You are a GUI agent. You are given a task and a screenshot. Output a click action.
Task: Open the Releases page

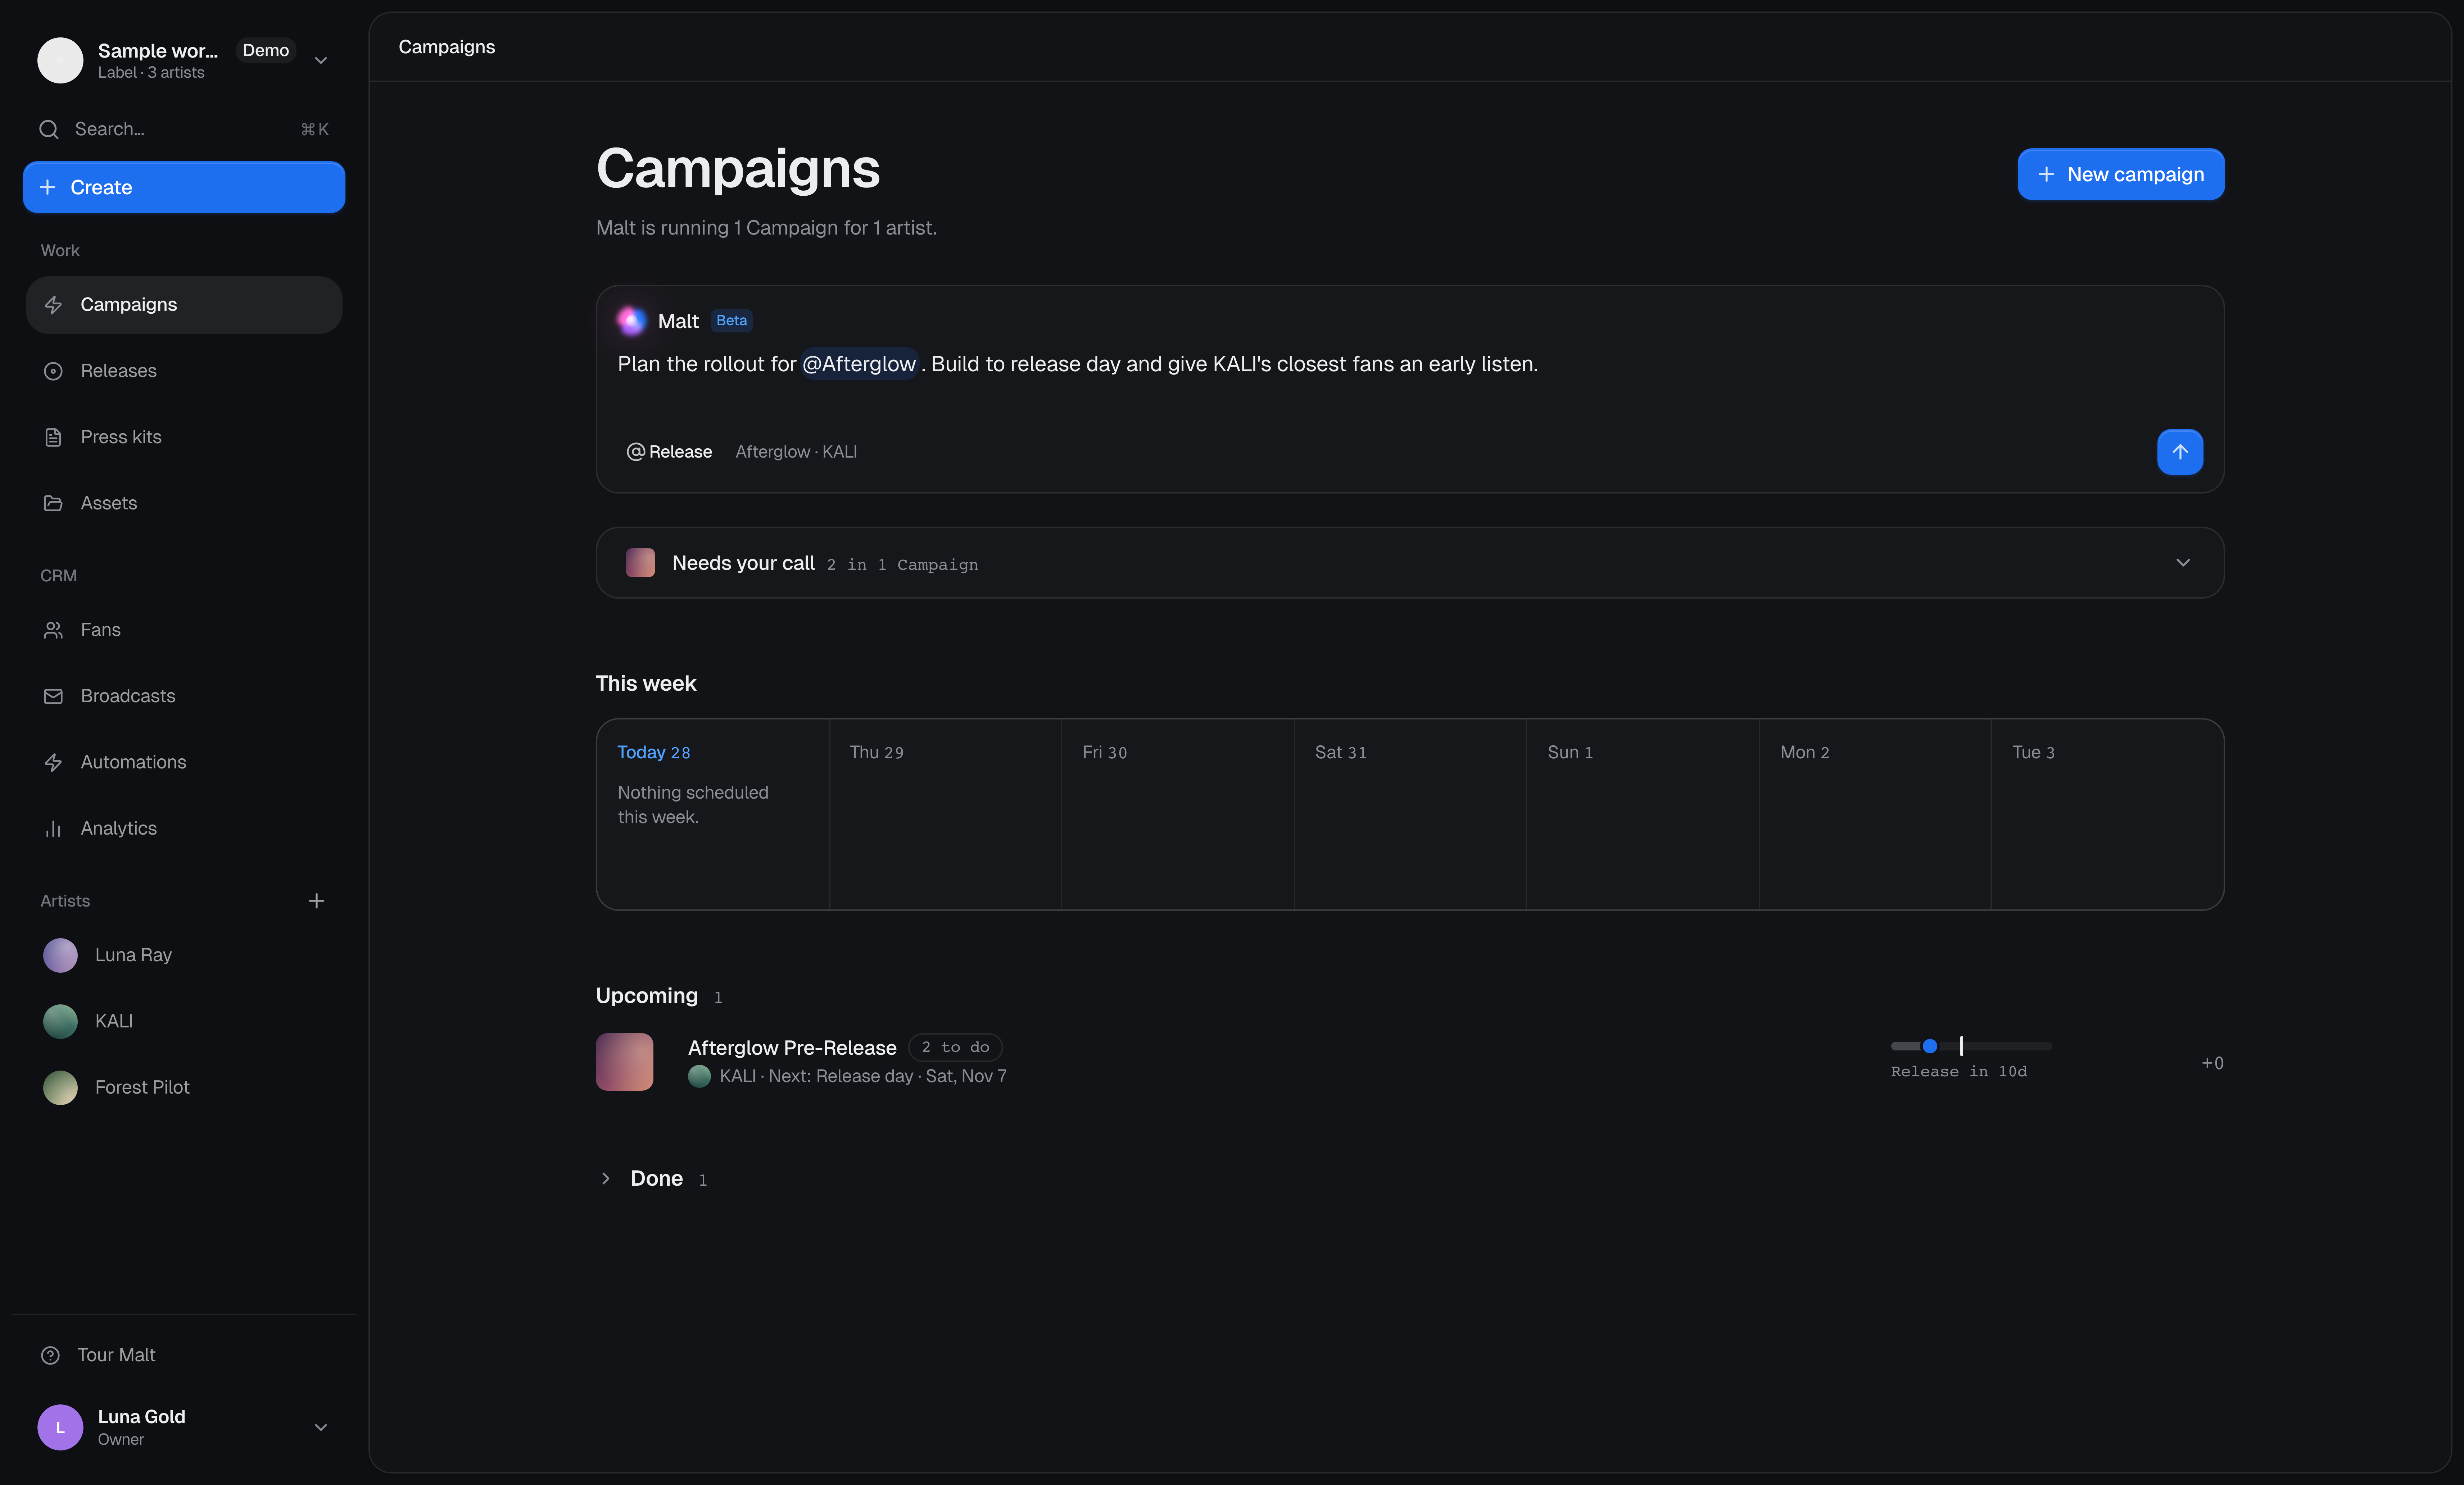(184, 371)
